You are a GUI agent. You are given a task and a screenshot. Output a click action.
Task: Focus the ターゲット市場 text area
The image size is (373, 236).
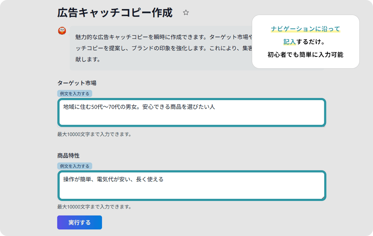192,112
